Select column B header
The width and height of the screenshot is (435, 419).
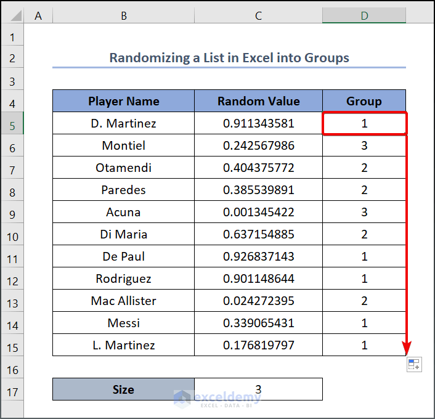124,15
